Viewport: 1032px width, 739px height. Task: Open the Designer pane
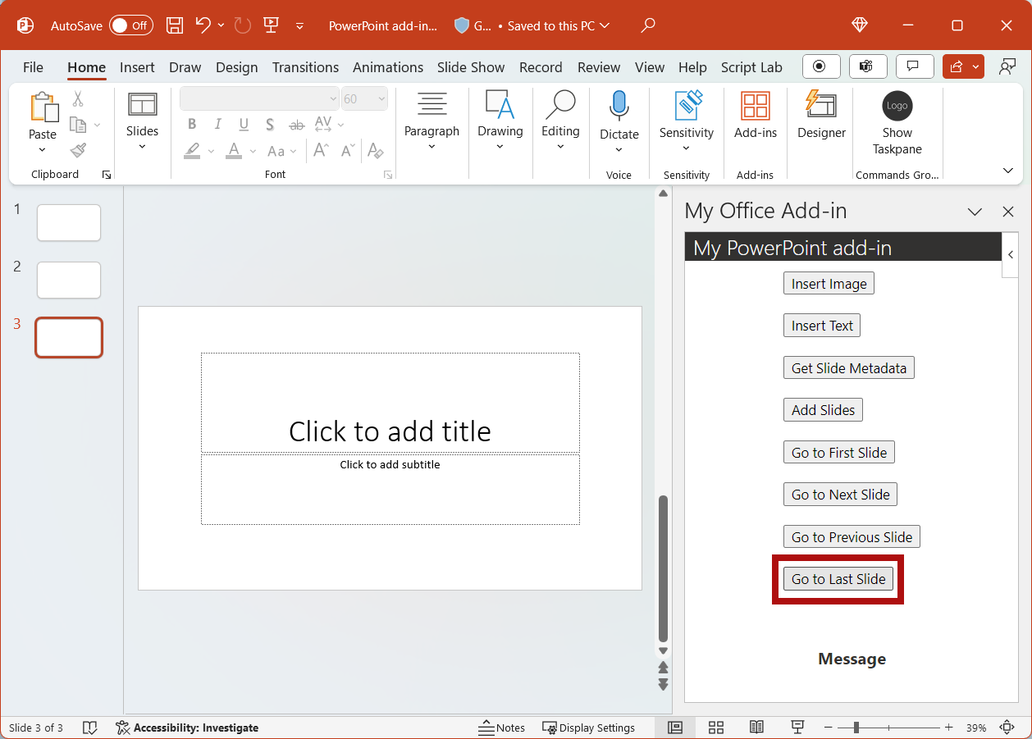821,115
